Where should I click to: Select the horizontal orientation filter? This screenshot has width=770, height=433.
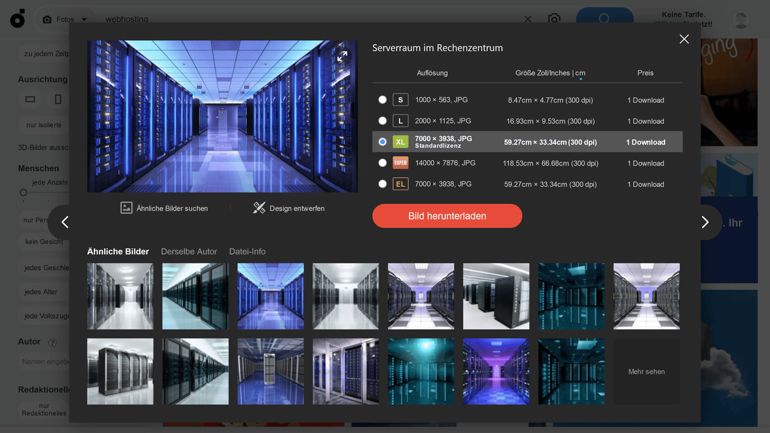coord(30,99)
